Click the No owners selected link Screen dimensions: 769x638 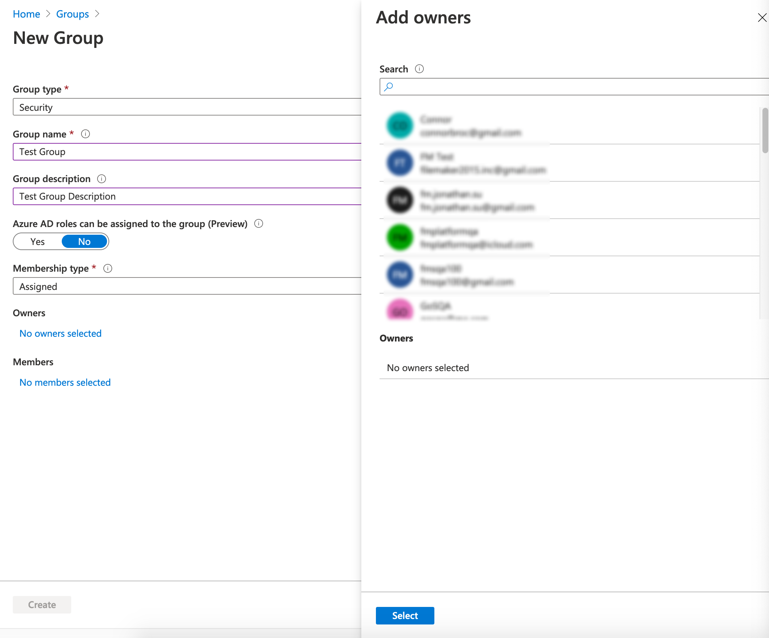[60, 333]
